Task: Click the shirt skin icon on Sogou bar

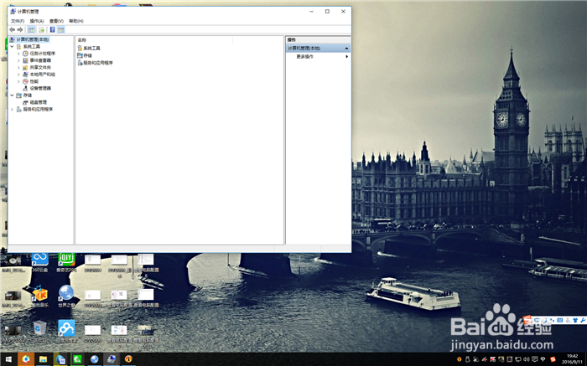Action: click(575, 320)
